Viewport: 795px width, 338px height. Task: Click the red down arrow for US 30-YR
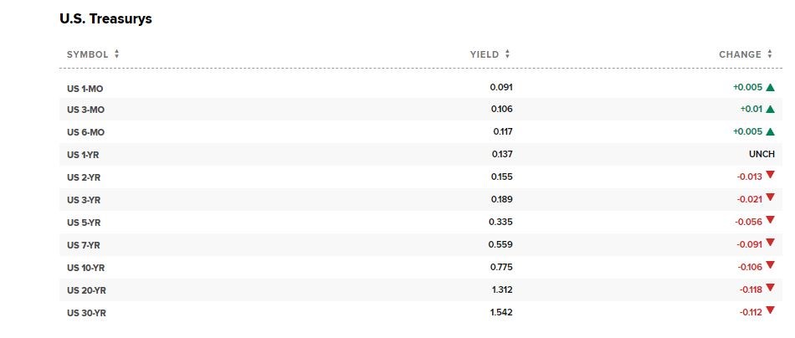point(770,312)
